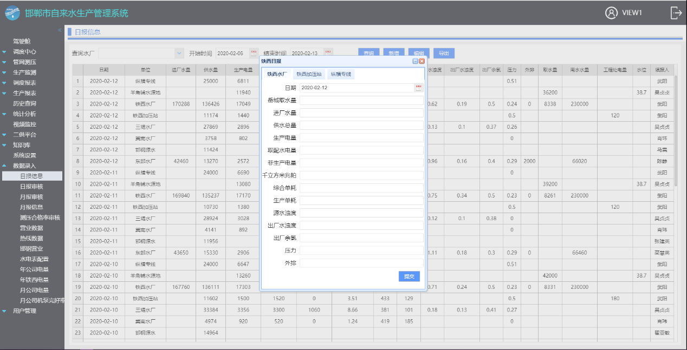Select 年铁西电量 in the sidebar
Screen dimensions: 687x350
pos(34,280)
